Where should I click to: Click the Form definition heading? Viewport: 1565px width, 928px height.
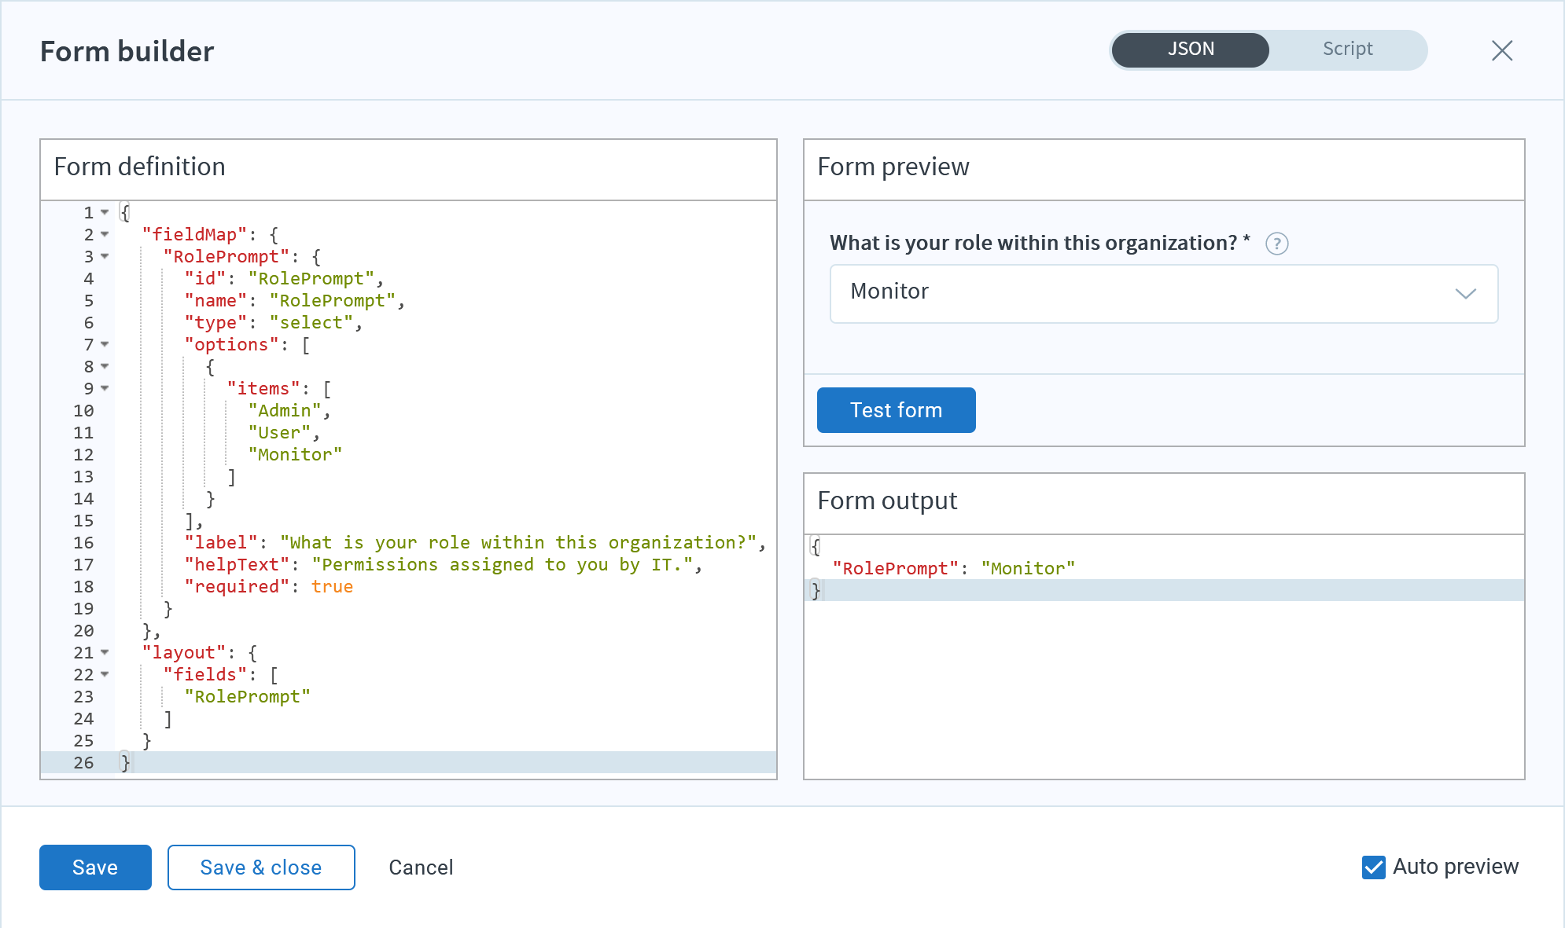click(140, 167)
